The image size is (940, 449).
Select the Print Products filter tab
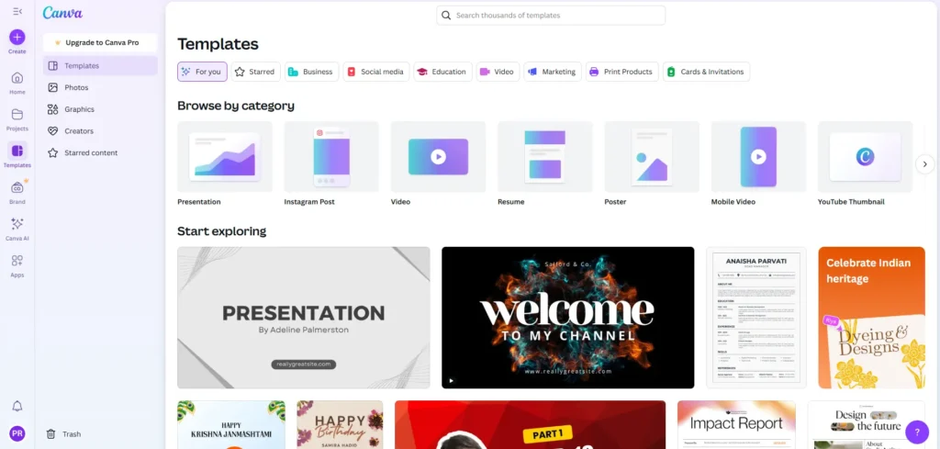(622, 72)
